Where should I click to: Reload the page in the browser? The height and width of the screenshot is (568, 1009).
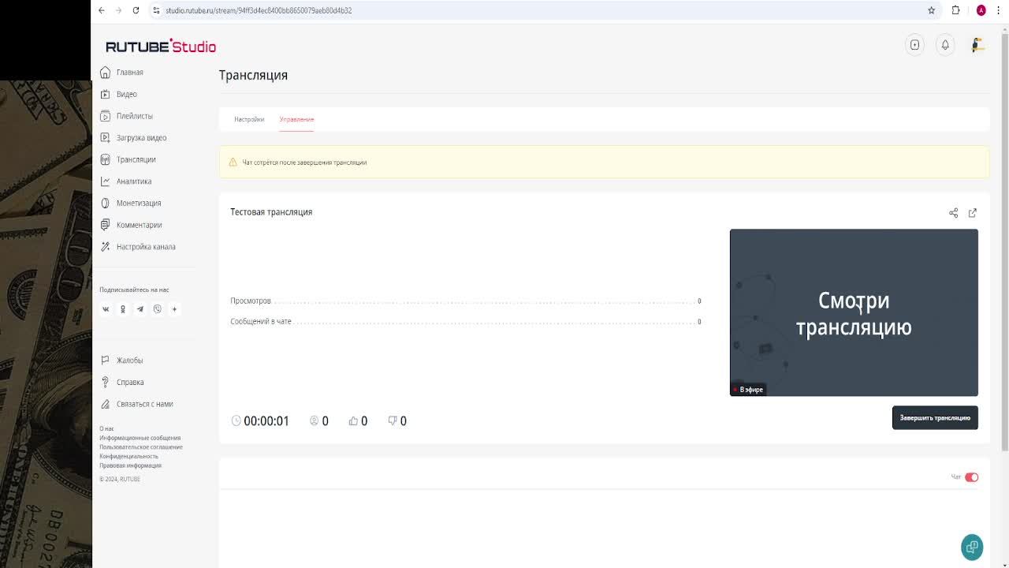136,10
